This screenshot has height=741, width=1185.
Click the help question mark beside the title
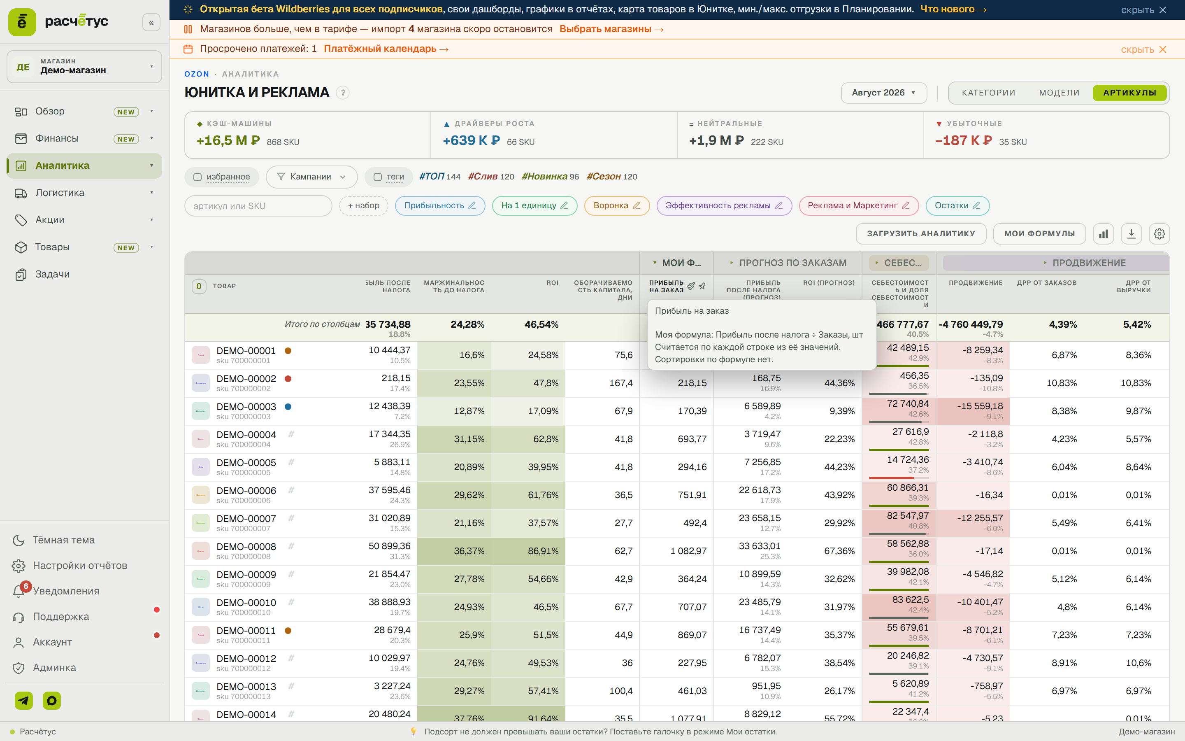(x=343, y=93)
